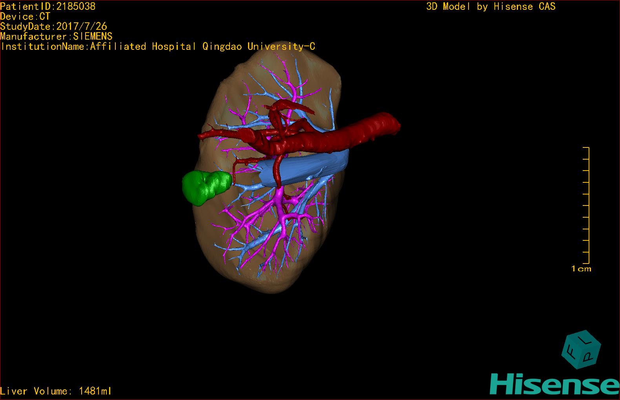Click the Manufacturer:SIEMENS label
Screen dimensions: 620x400
(56, 36)
